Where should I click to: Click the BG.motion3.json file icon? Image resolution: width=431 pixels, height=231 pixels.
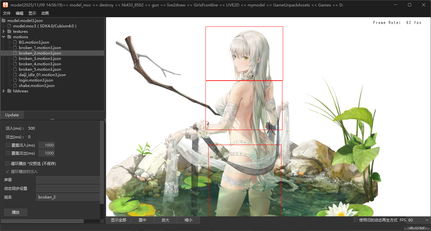(x=15, y=42)
